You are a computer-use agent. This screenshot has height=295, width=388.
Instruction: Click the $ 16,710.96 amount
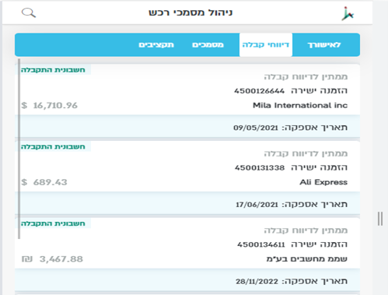pyautogui.click(x=49, y=105)
